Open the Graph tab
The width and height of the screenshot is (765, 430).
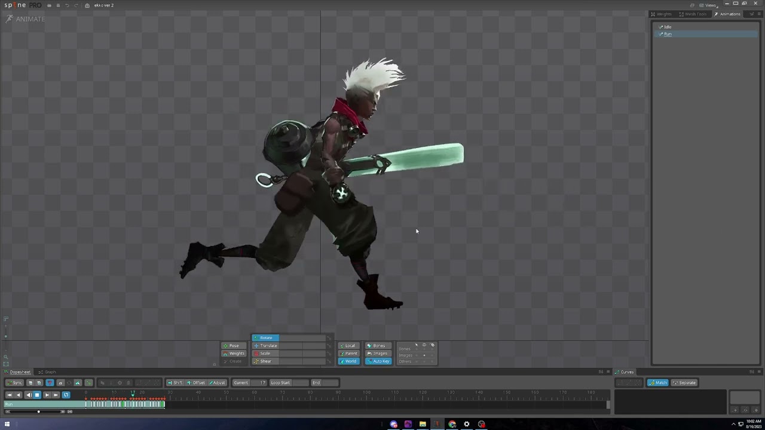48,372
